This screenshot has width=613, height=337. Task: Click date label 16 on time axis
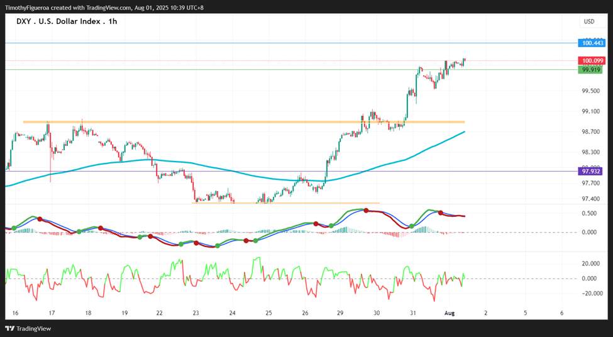click(15, 313)
